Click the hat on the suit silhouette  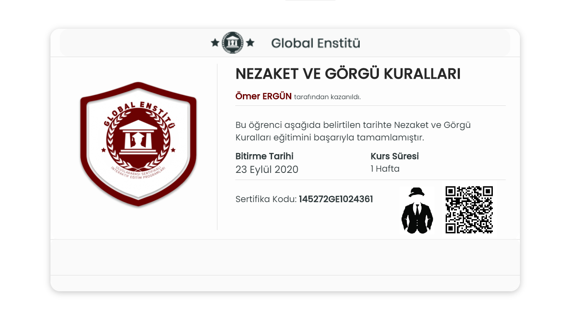[416, 192]
